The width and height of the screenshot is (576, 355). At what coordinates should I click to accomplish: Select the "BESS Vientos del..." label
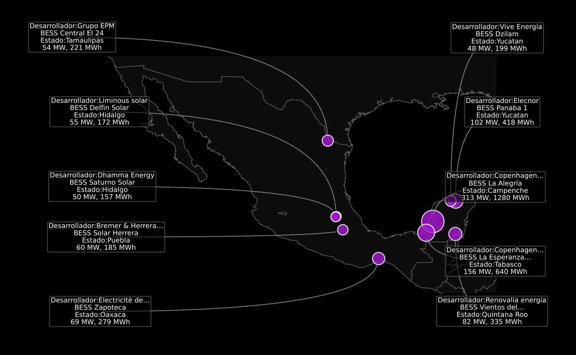coord(492,307)
